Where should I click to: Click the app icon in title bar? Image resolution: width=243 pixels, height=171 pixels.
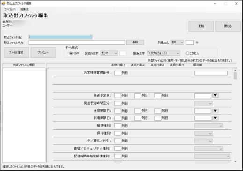(x=3, y=3)
